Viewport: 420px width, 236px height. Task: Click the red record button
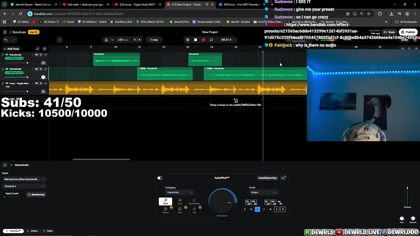click(203, 40)
